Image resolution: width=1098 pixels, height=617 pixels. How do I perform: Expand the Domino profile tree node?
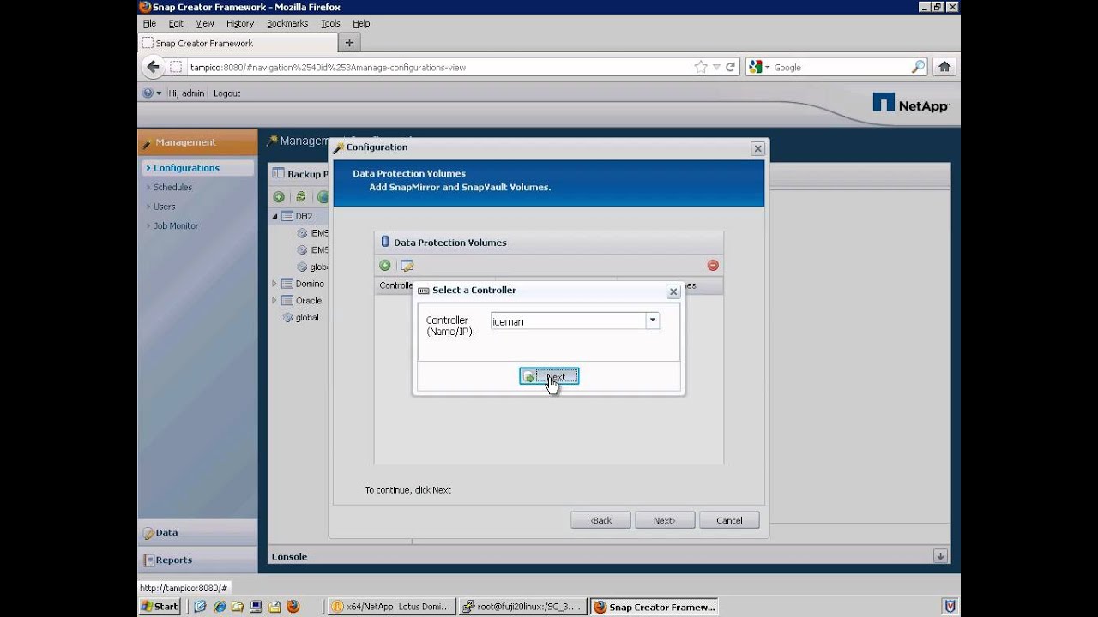coord(275,284)
